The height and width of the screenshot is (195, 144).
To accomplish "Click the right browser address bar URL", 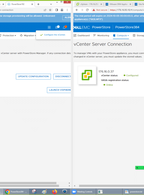I will (127, 10).
